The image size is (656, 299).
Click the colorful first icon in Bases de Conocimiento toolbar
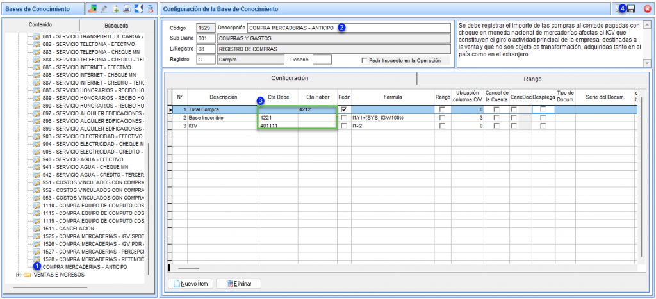(x=92, y=8)
